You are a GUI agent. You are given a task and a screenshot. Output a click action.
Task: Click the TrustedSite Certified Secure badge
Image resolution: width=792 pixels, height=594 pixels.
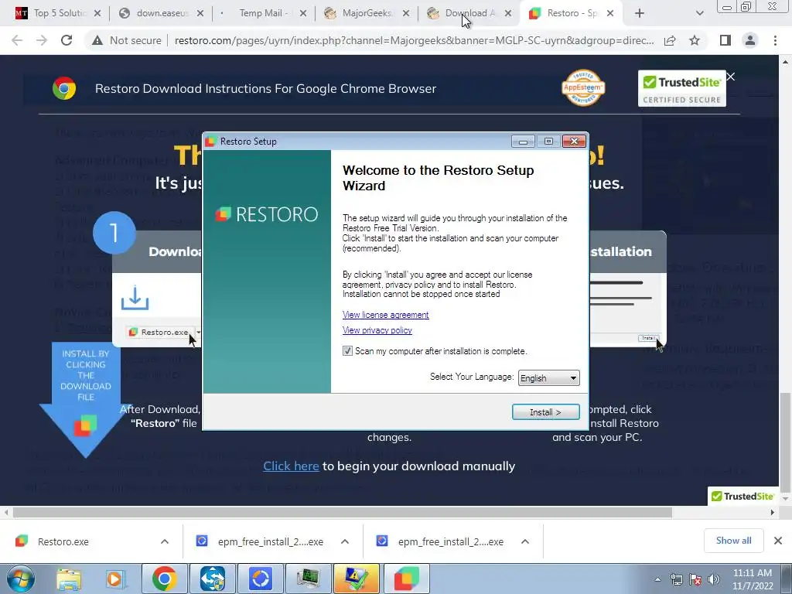(681, 89)
